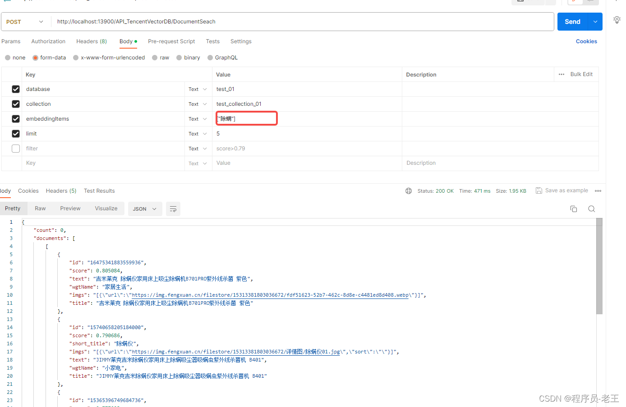This screenshot has width=626, height=407.
Task: Click the Bulk Edit button
Action: [x=581, y=74]
